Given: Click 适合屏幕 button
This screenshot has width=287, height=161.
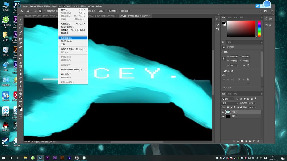Looking at the screenshot, I should [112, 11].
